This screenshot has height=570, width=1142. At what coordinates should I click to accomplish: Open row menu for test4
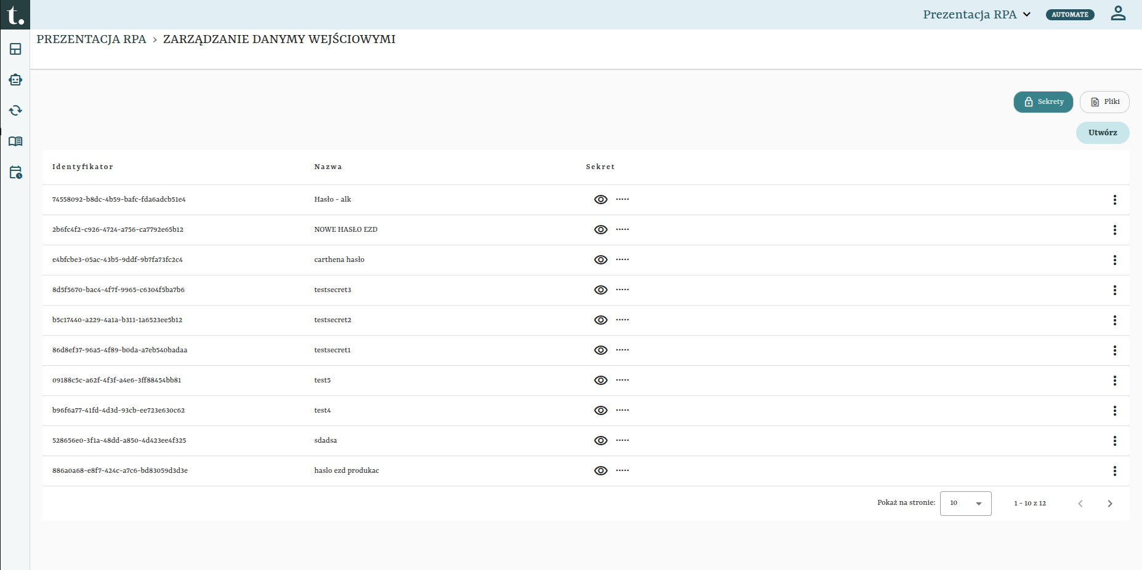click(1114, 411)
